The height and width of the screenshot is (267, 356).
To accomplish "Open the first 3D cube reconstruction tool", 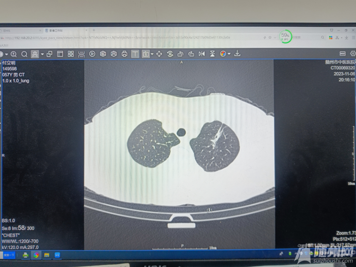I will 103,54.
